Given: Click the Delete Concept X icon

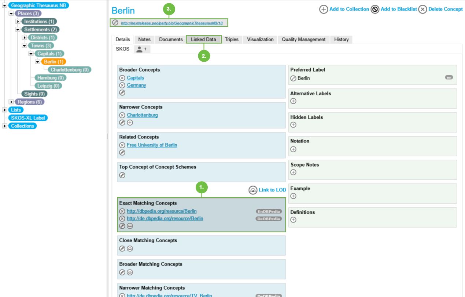Looking at the screenshot, I should click(x=422, y=9).
